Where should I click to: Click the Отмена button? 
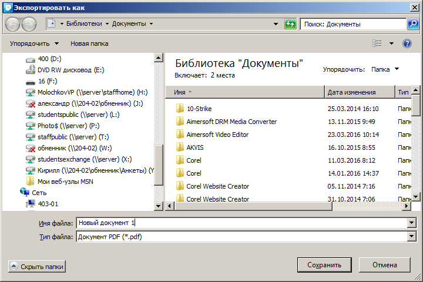(x=384, y=265)
